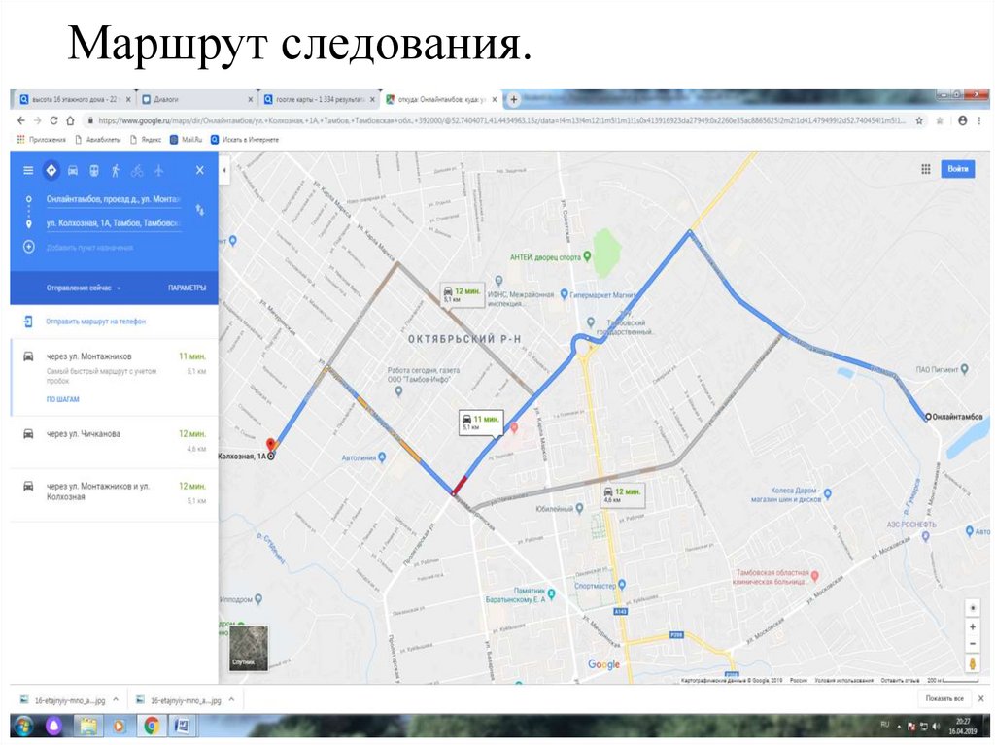Open the Mail.Ru bookmark
Screen dimensions: 995x745
(x=186, y=140)
